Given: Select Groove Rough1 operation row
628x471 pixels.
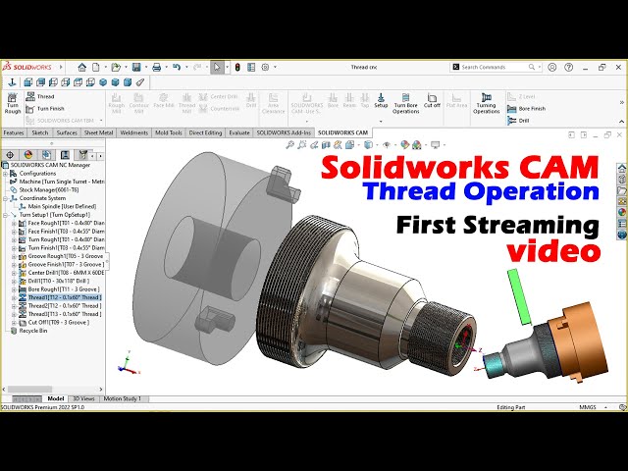Looking at the screenshot, I should (61, 256).
